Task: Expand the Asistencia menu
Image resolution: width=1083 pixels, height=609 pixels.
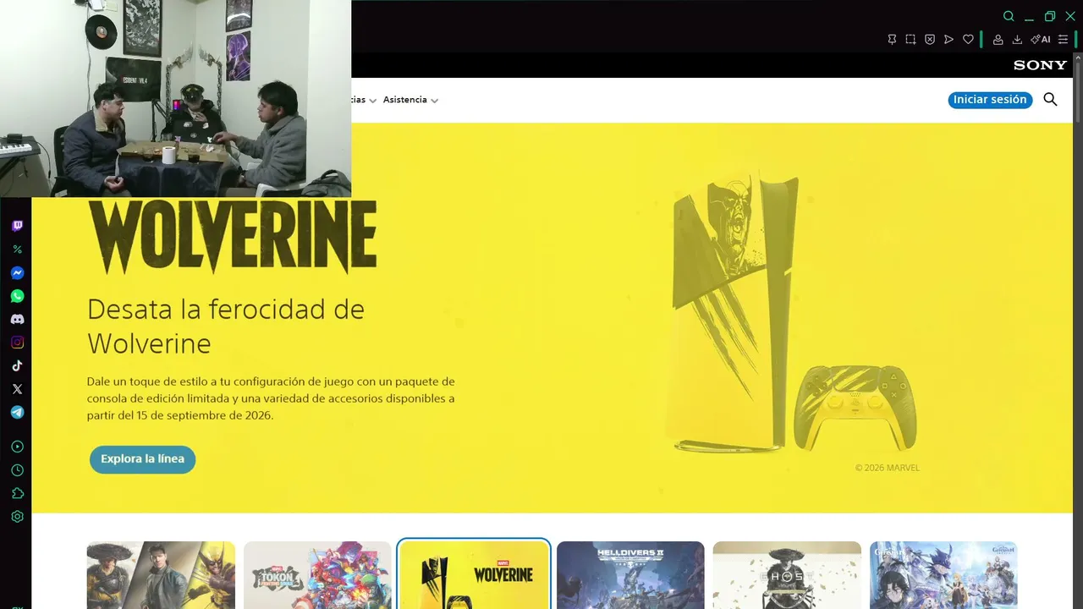Action: coord(410,100)
